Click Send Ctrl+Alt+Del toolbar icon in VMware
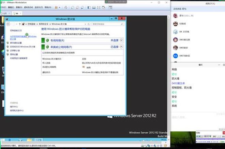225x149 pixels. pyautogui.click(x=66, y=7)
